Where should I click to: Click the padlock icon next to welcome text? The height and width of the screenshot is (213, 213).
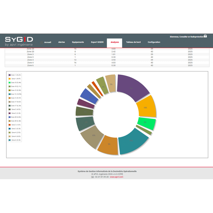point(205,36)
